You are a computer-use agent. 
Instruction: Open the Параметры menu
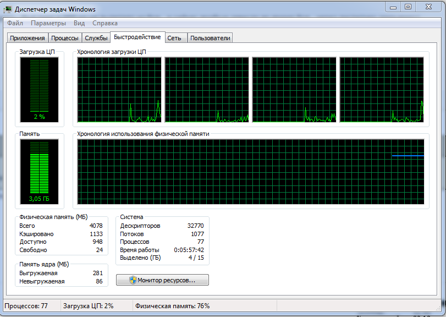click(48, 23)
